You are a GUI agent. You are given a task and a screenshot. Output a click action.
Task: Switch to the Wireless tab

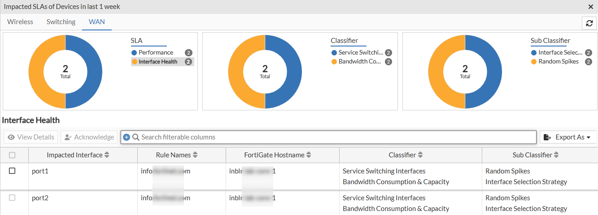20,22
